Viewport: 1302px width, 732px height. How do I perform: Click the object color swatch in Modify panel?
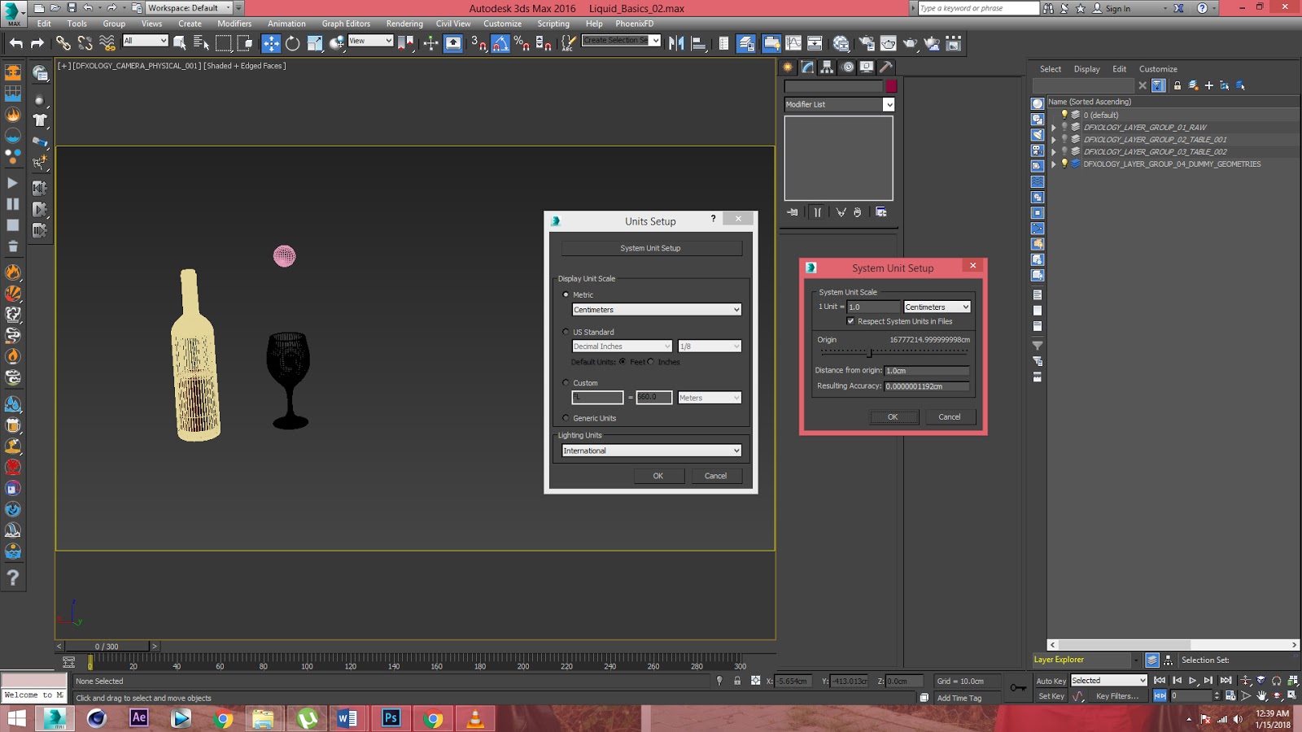coord(891,85)
